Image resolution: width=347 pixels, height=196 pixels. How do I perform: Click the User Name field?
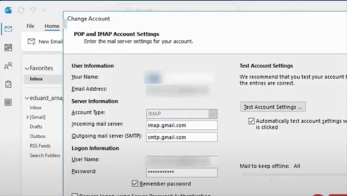(x=182, y=161)
